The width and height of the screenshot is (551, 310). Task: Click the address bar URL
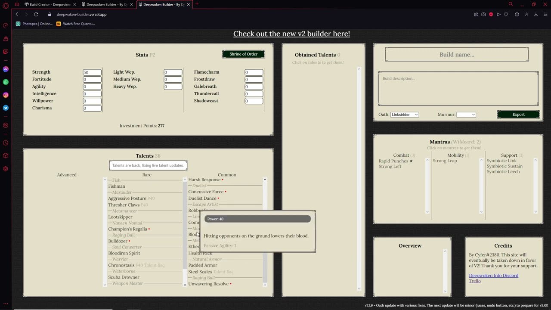pyautogui.click(x=81, y=14)
